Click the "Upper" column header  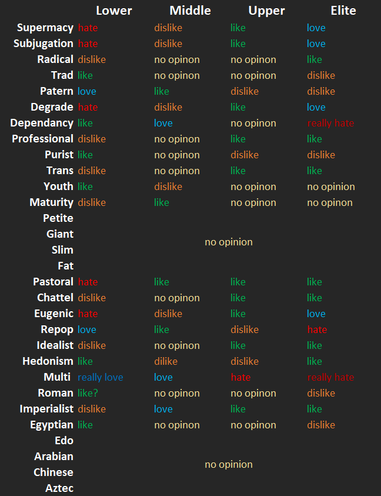[x=268, y=11]
